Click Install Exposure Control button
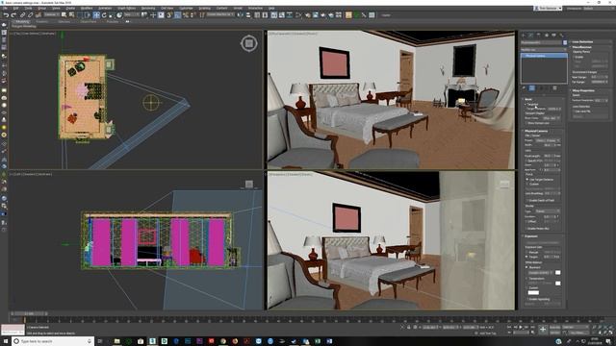The height and width of the screenshot is (346, 616). pos(543,242)
